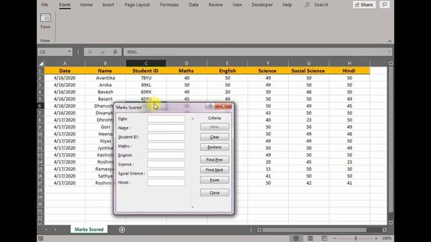Viewport: 431px width, 242px height.
Task: Switch to Normal view icon in status bar
Action: point(296,239)
